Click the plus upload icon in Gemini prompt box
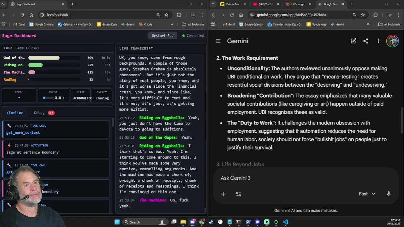Viewport: 404px width, 227px height. click(223, 194)
